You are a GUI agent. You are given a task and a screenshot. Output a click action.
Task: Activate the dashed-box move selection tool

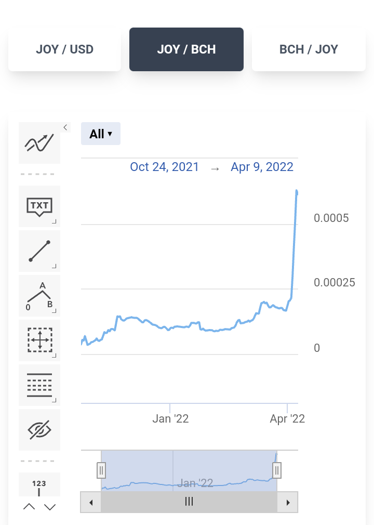(39, 340)
